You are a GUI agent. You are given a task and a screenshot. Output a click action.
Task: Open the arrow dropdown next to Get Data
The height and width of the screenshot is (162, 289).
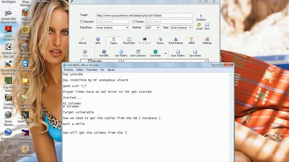tap(166, 54)
